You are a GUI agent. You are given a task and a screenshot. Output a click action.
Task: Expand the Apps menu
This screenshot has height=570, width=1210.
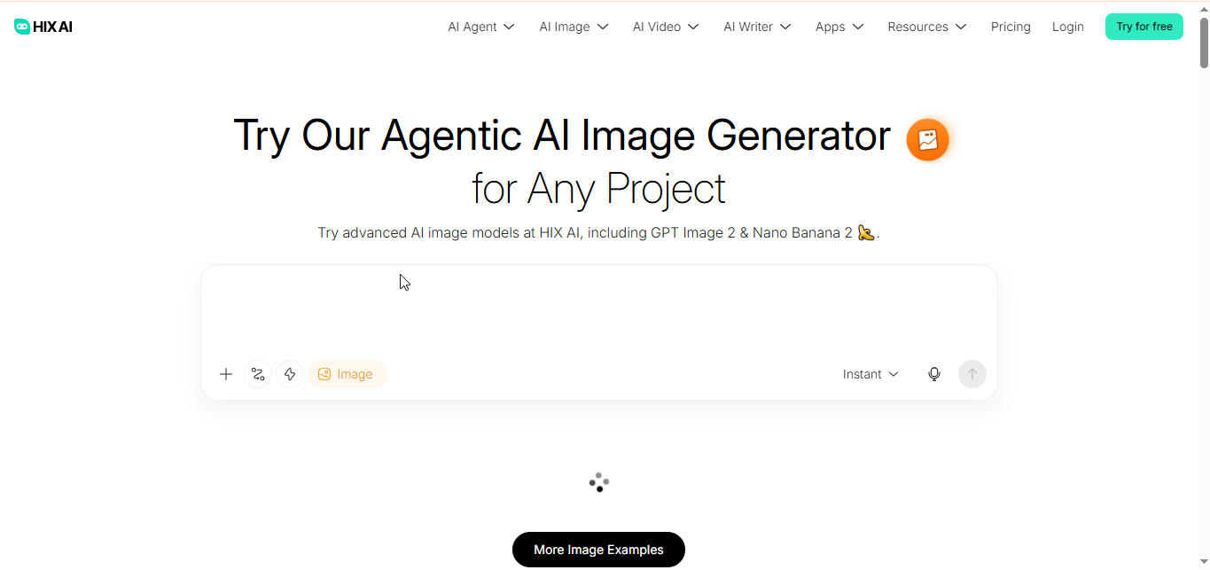pos(839,27)
